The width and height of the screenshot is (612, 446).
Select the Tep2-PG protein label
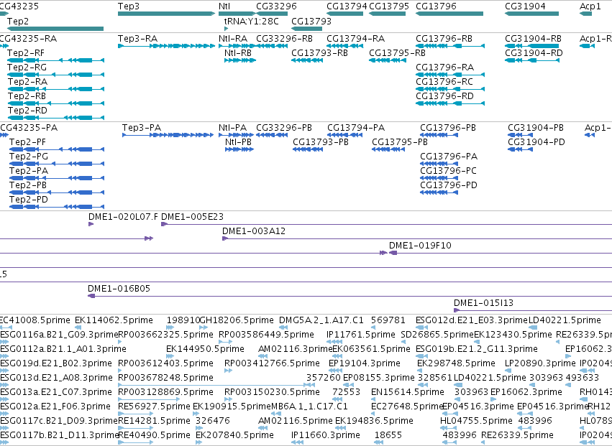(29, 157)
